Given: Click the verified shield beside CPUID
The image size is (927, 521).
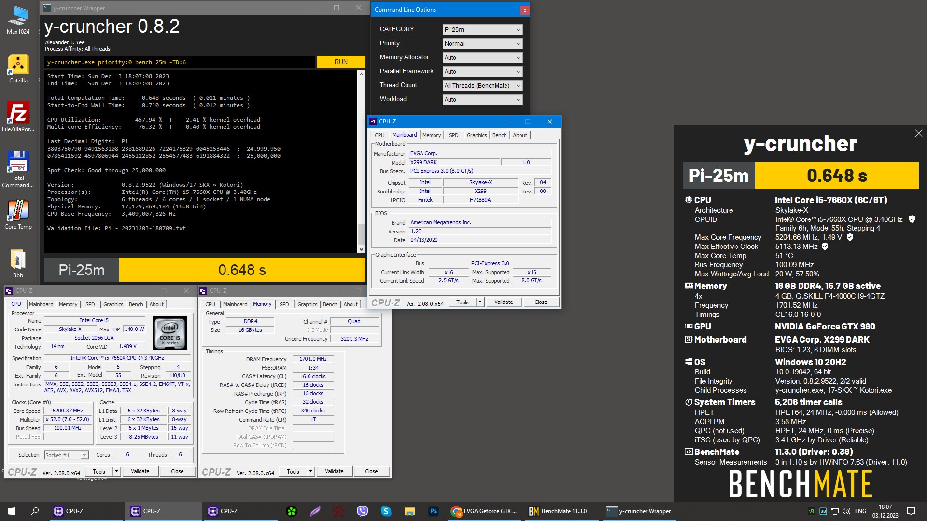Looking at the screenshot, I should [912, 219].
